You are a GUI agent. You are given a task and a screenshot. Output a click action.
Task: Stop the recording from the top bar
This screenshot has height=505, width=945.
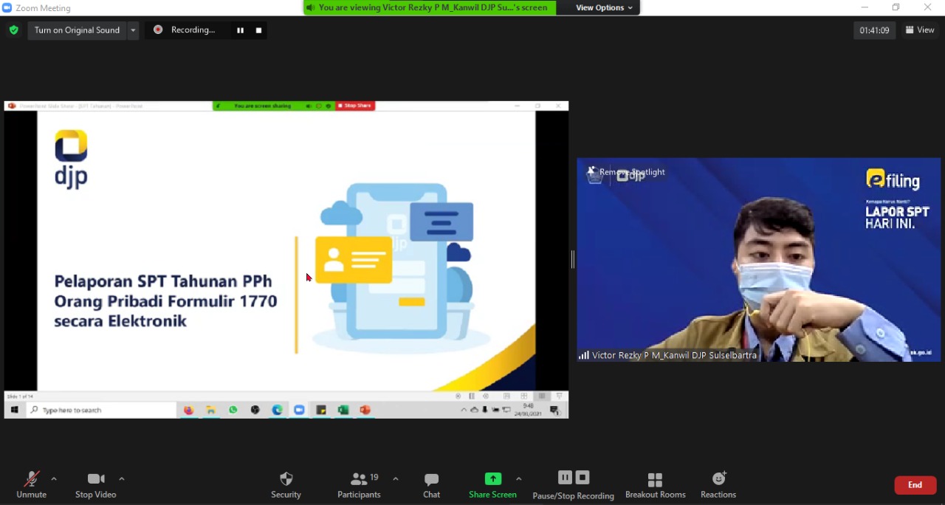click(x=258, y=30)
